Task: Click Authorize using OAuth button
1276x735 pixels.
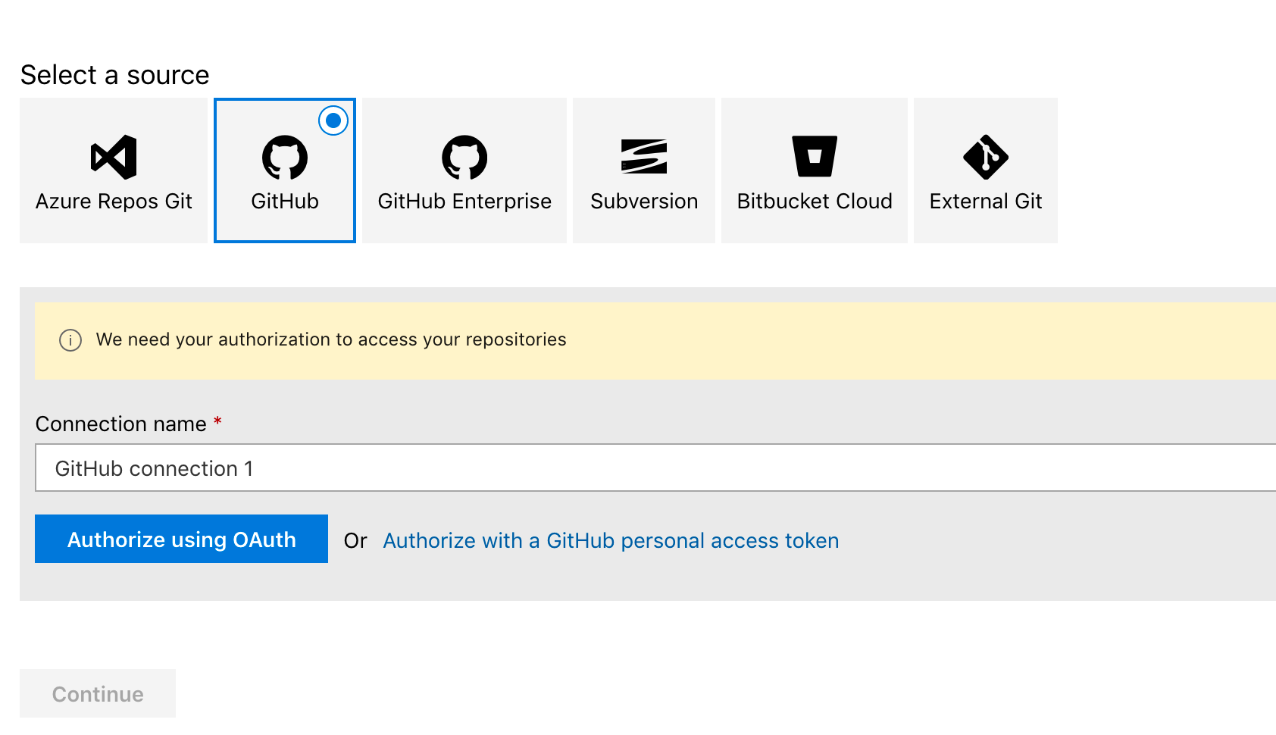Action: [181, 539]
